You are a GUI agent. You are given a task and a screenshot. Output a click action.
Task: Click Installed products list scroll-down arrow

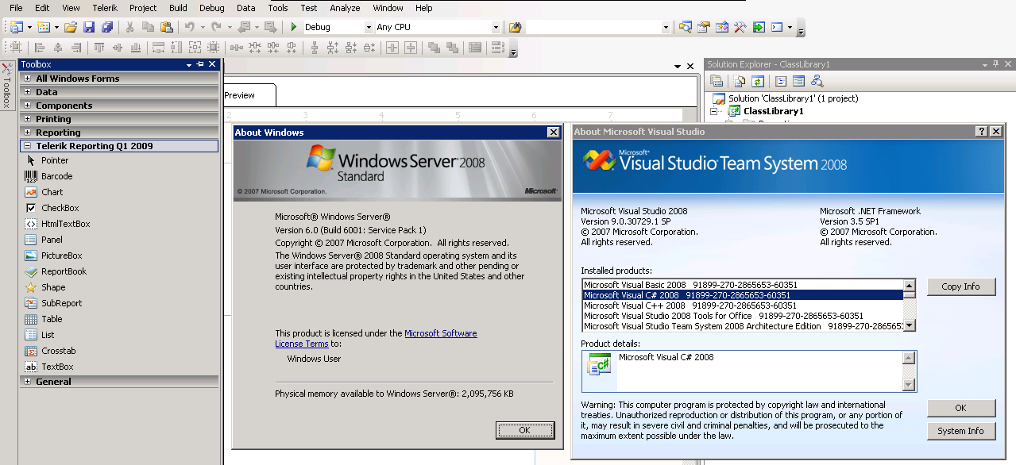910,325
